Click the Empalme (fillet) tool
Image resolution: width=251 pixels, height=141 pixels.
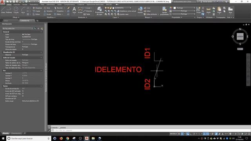click(59, 11)
